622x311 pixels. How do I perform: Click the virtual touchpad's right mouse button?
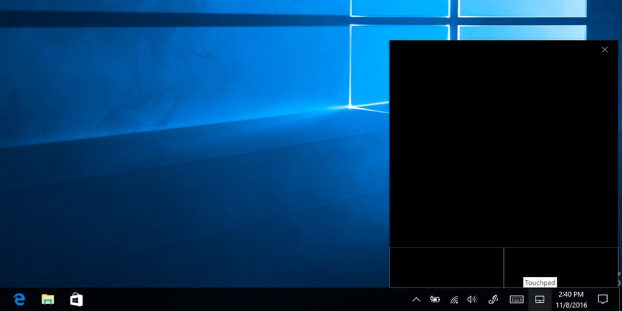pos(561,267)
